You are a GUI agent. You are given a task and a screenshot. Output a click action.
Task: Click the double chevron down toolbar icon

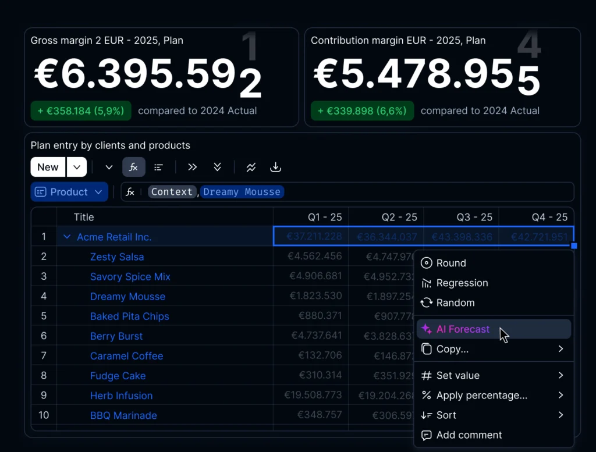[x=217, y=167]
